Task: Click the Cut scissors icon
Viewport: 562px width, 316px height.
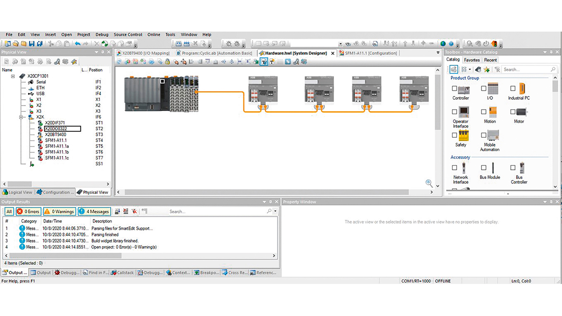Action: pyautogui.click(x=51, y=44)
